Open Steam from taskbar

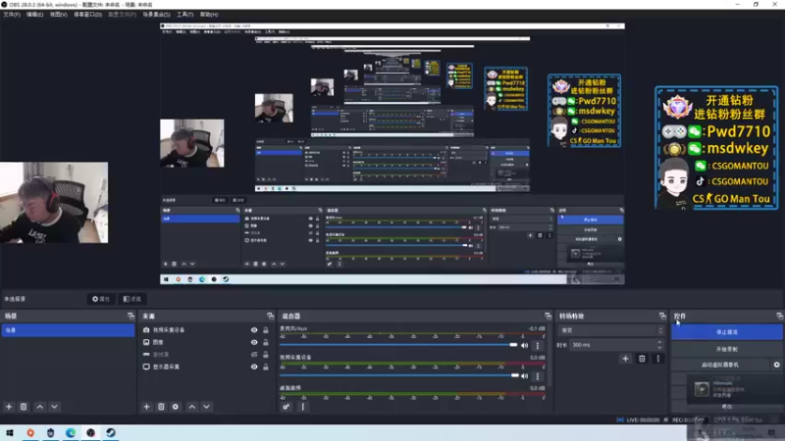click(x=111, y=432)
